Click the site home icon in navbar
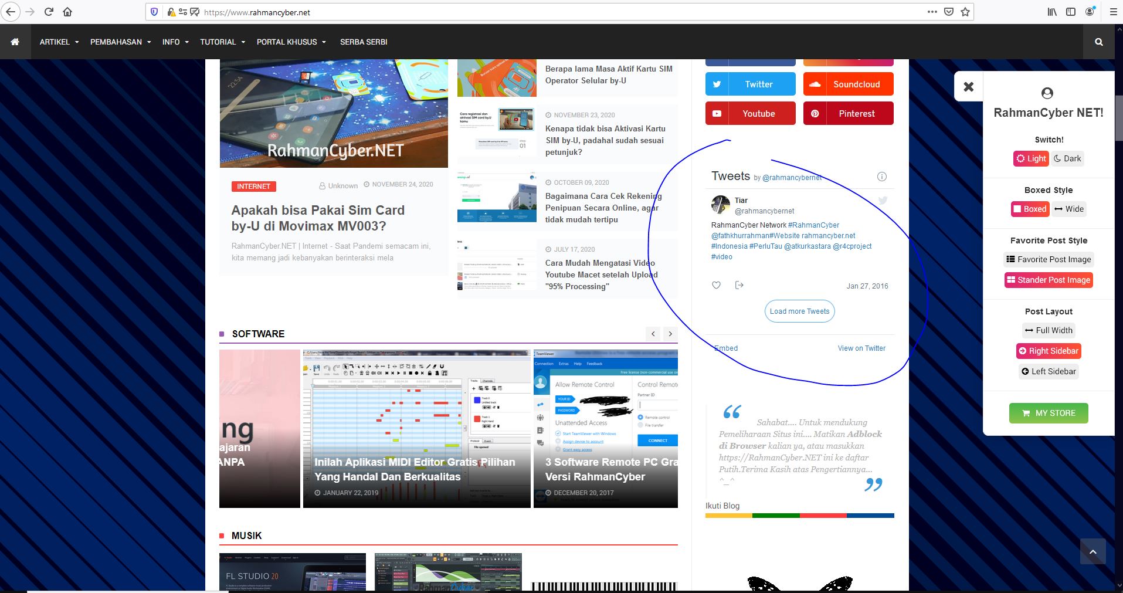The width and height of the screenshot is (1123, 593). (x=15, y=42)
